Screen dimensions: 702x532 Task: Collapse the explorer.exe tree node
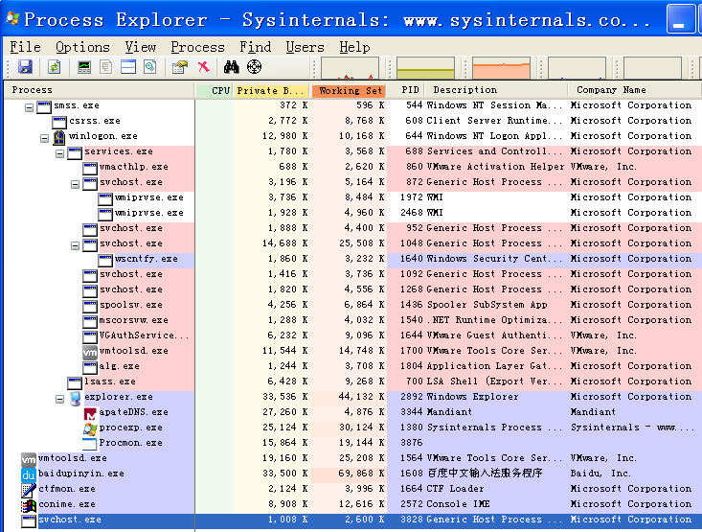click(x=59, y=399)
